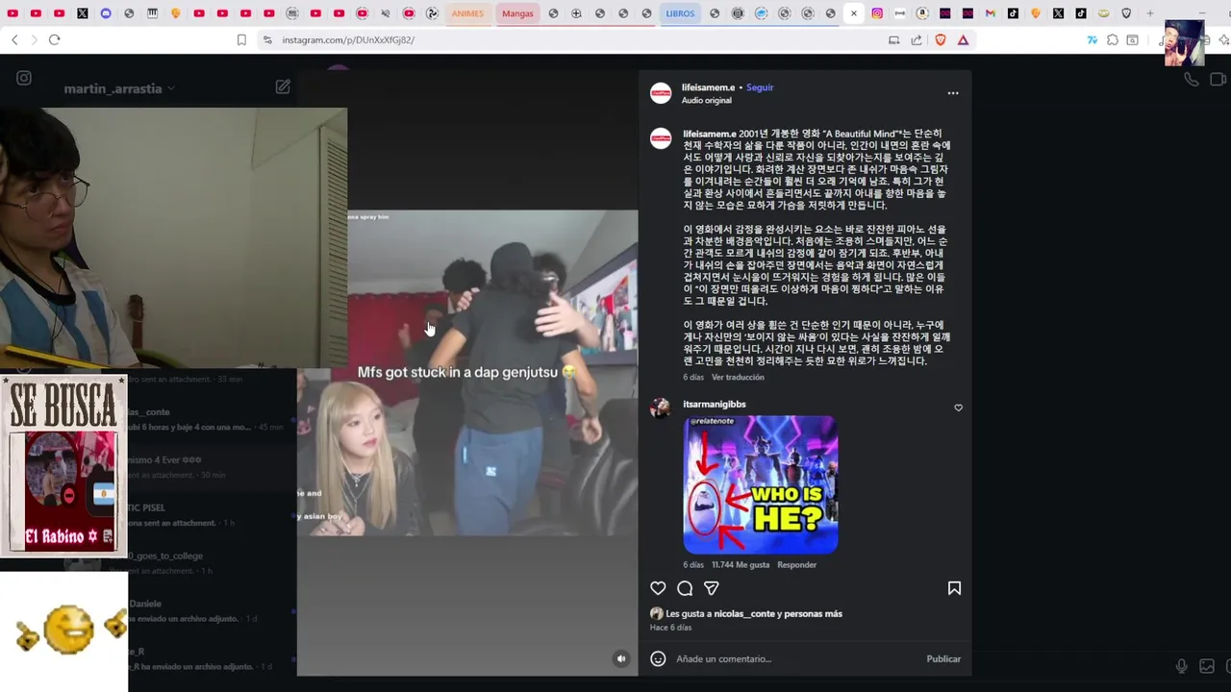Open the 'WHO IS HE?' comment image

761,484
